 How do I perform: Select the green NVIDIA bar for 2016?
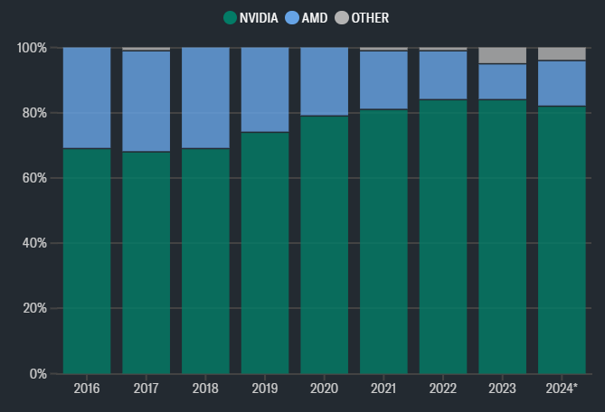pos(87,260)
